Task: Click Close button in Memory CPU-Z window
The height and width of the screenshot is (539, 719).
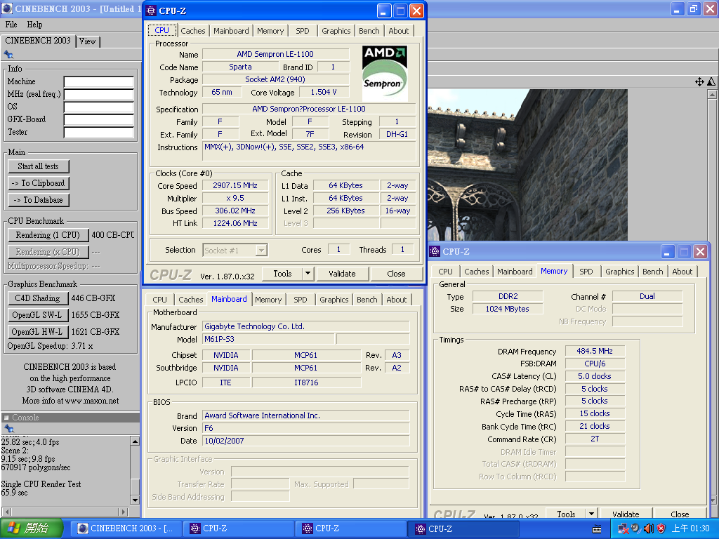Action: [680, 514]
